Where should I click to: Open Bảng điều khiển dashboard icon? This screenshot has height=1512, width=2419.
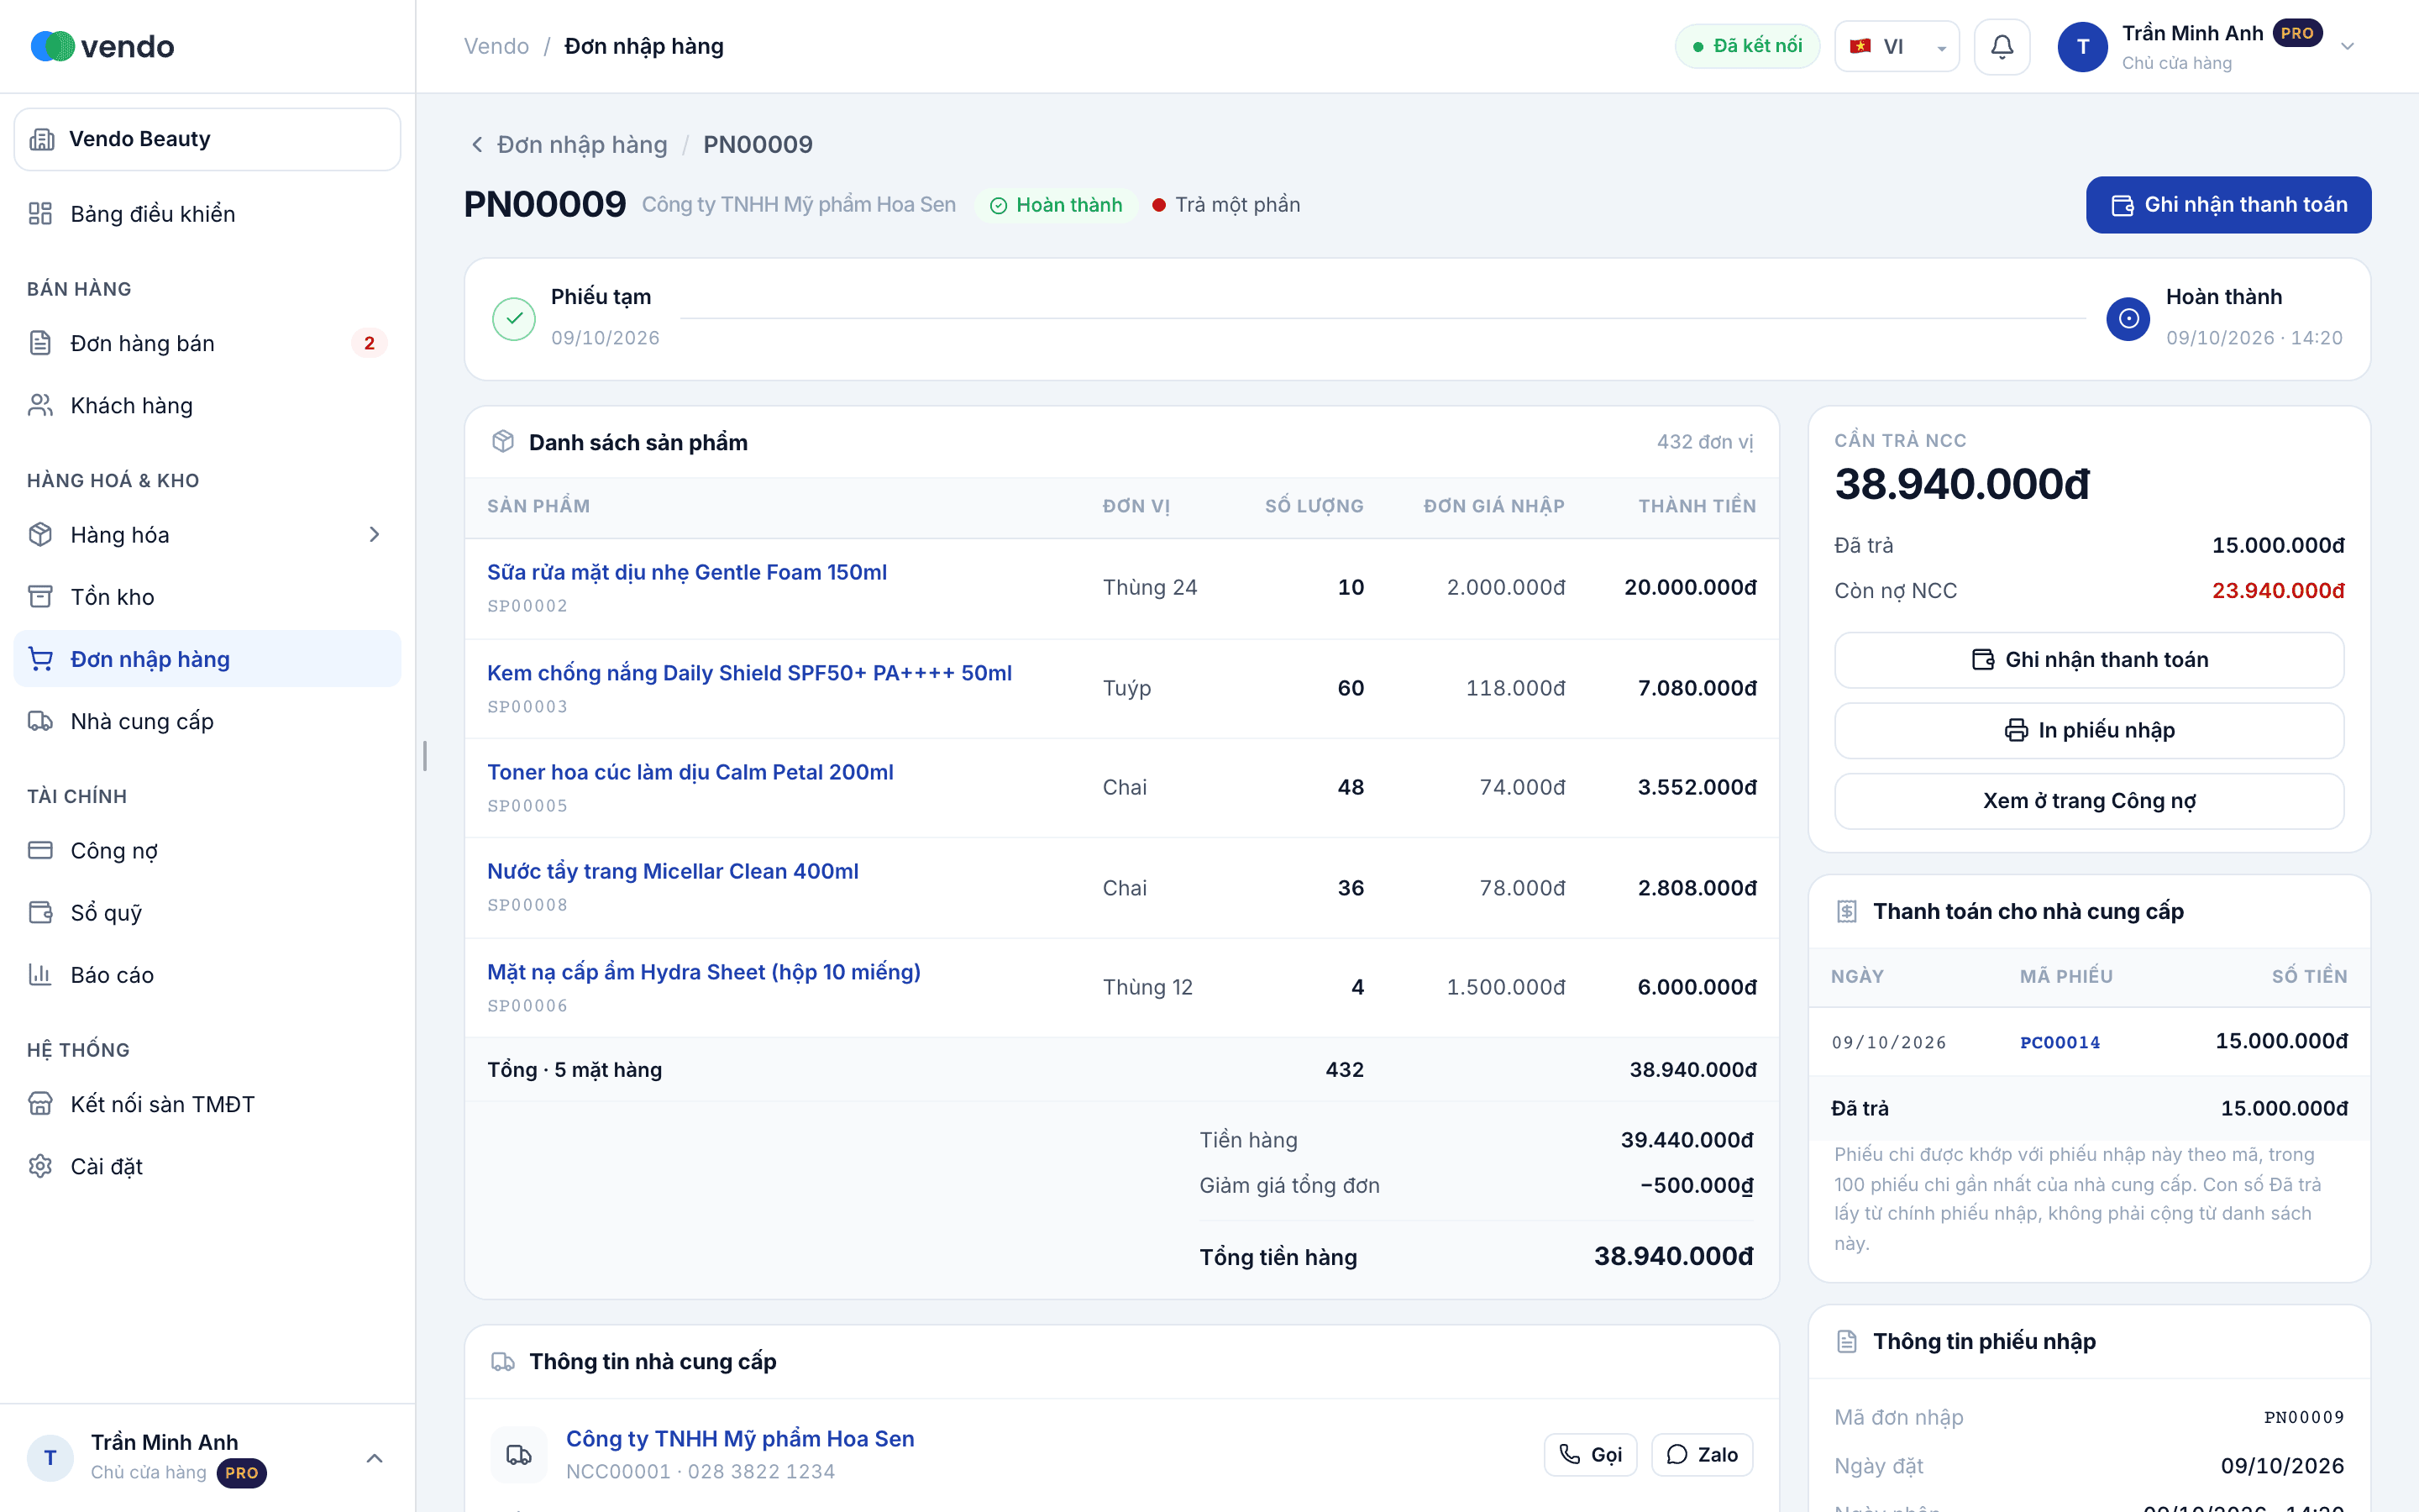pyautogui.click(x=40, y=214)
